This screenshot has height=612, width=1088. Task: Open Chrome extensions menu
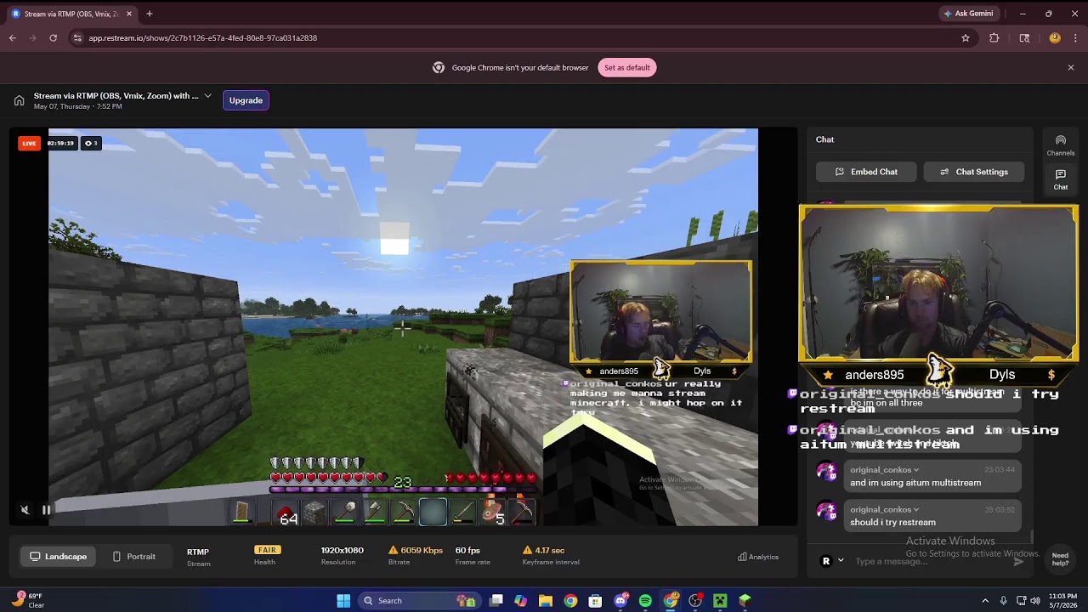coord(994,38)
